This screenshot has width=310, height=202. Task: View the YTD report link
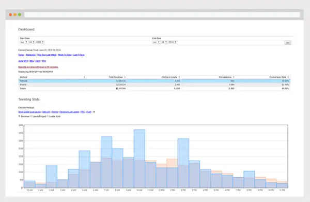point(44,61)
